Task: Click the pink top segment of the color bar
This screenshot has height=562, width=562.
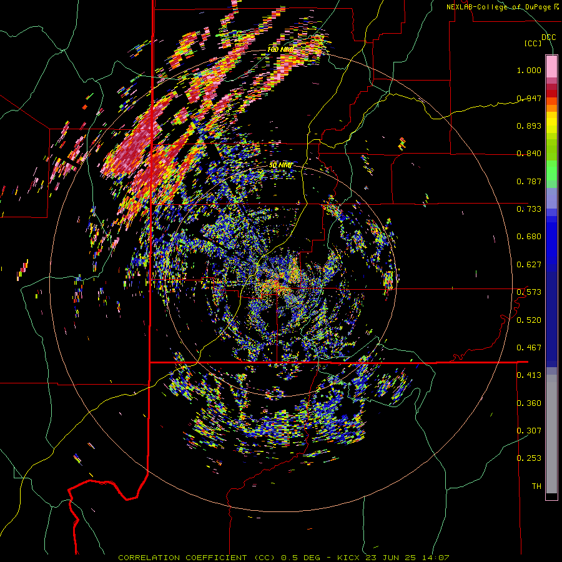Action: (x=551, y=67)
